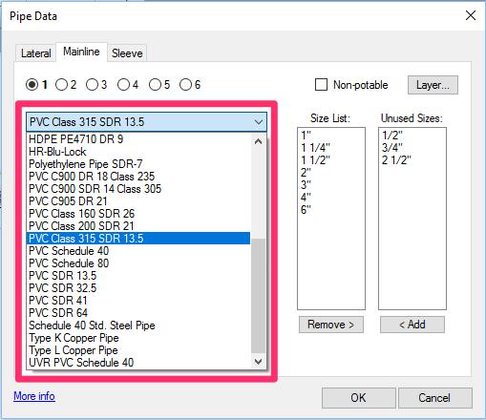The width and height of the screenshot is (486, 420).
Task: Pick Type K Copper Pipe
Action: [x=138, y=338]
